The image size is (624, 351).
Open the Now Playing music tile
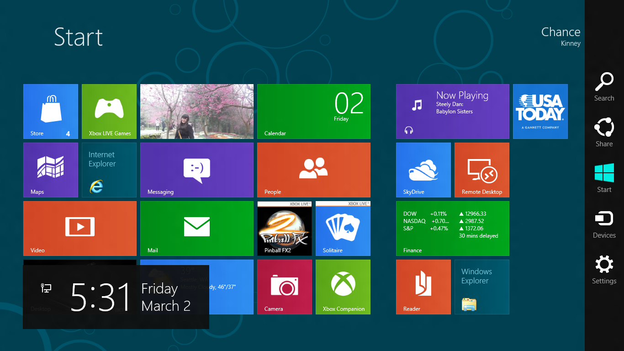tap(452, 112)
